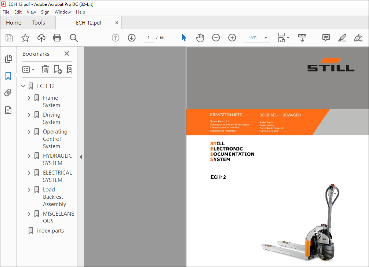Open the zoom percentage dropdown
Screen dimensions: 369x267
266,38
